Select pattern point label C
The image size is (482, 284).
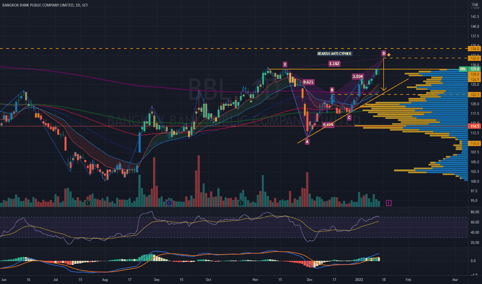(349, 118)
